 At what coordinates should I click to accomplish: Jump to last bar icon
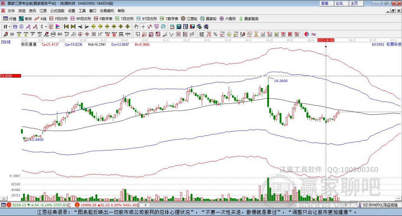(73, 27)
